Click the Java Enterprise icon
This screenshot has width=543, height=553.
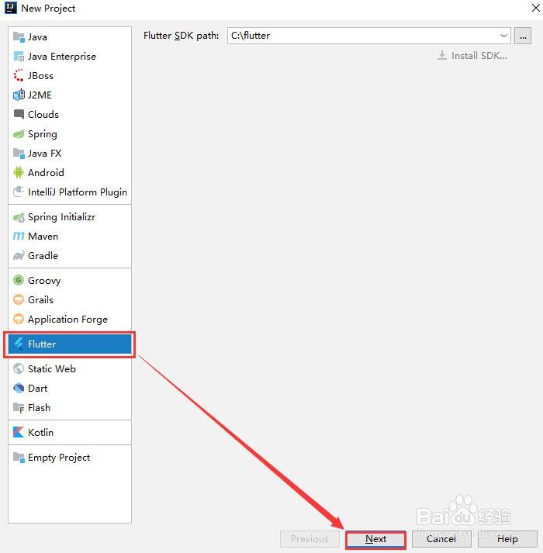point(19,57)
